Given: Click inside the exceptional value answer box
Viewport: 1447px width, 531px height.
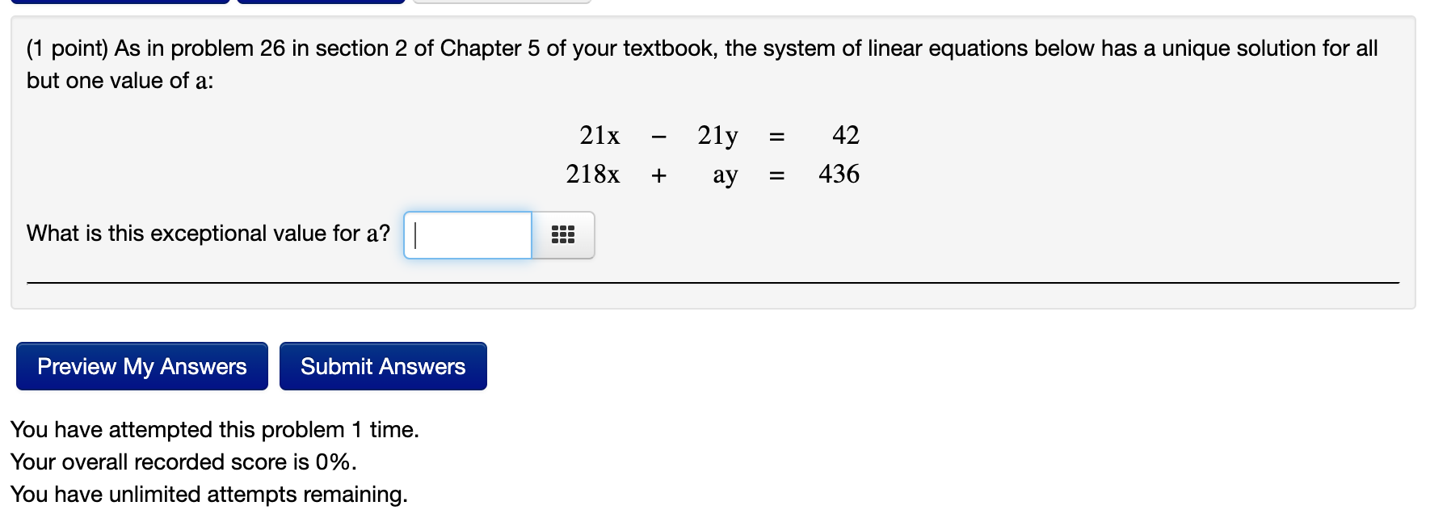Looking at the screenshot, I should 467,235.
